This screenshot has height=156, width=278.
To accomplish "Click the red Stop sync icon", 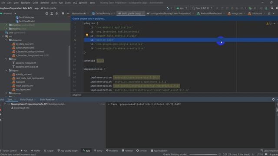I will [0, 110].
